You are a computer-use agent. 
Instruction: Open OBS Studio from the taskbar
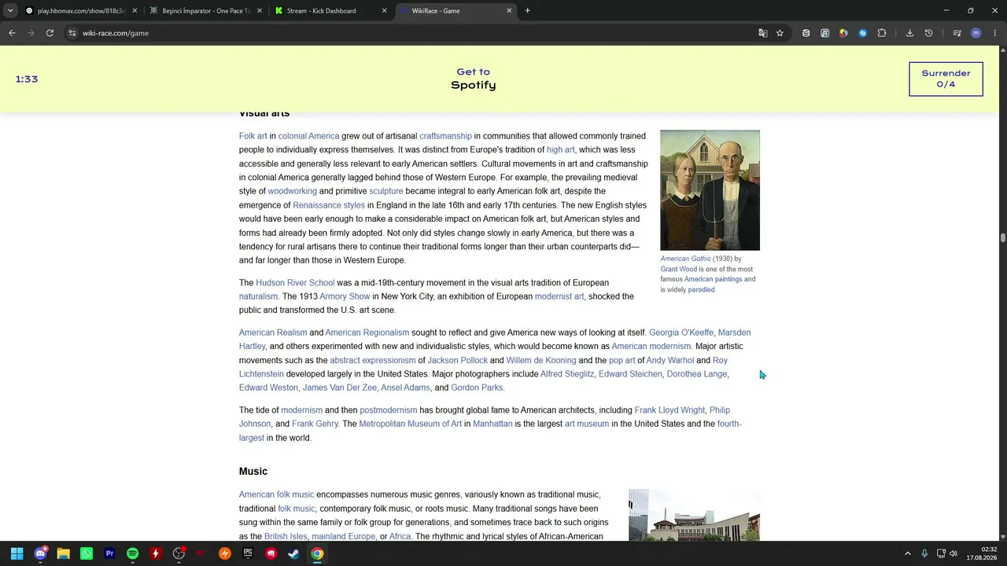tap(179, 553)
